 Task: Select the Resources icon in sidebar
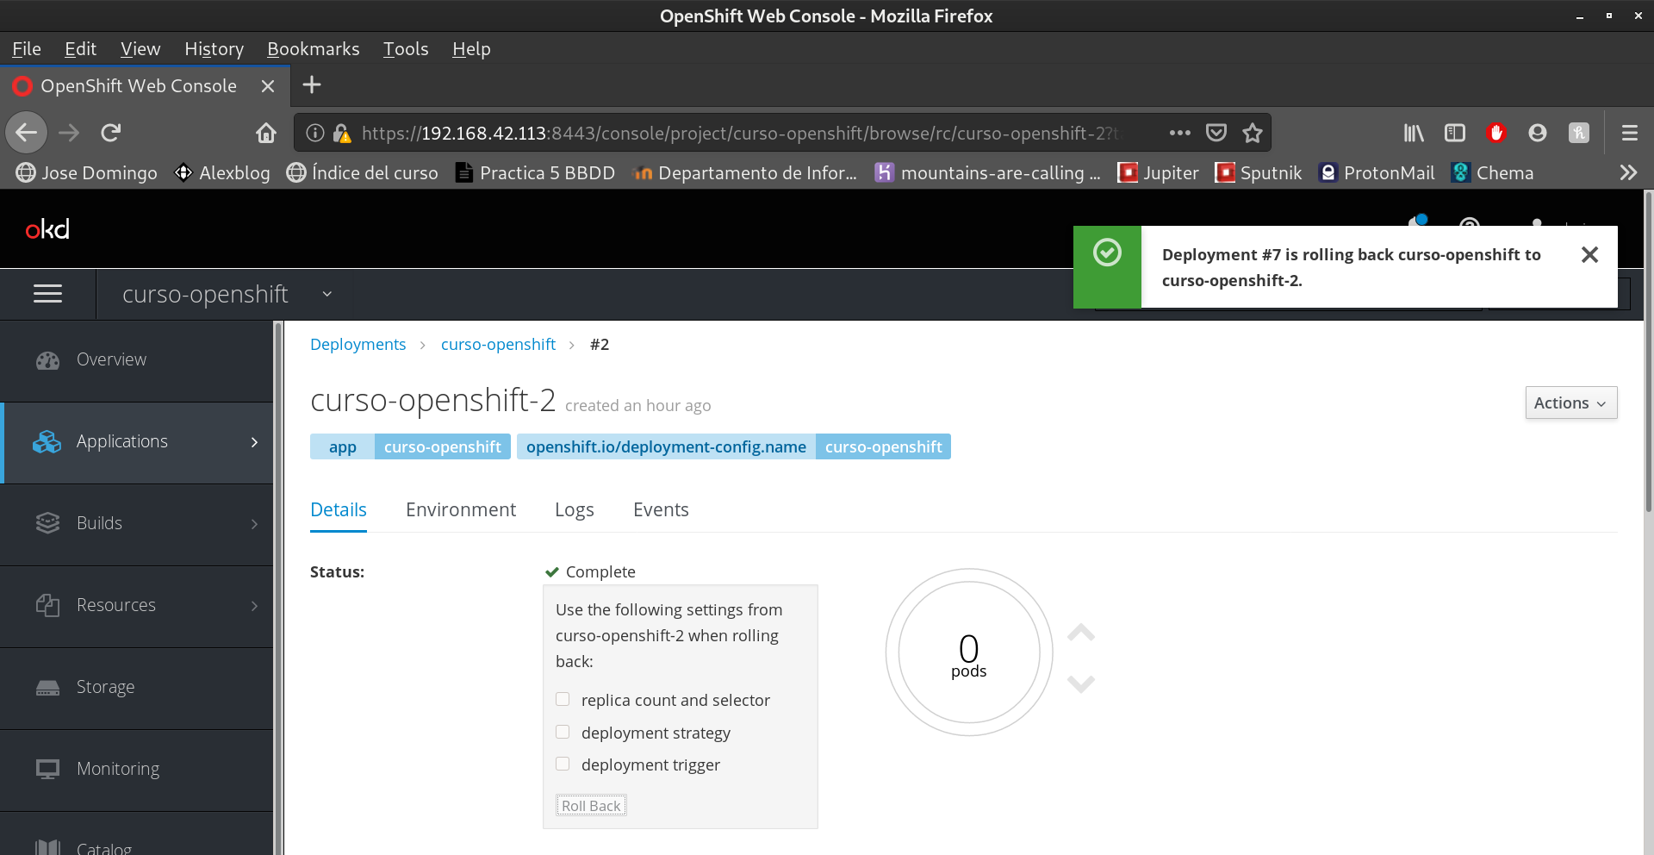pyautogui.click(x=47, y=604)
